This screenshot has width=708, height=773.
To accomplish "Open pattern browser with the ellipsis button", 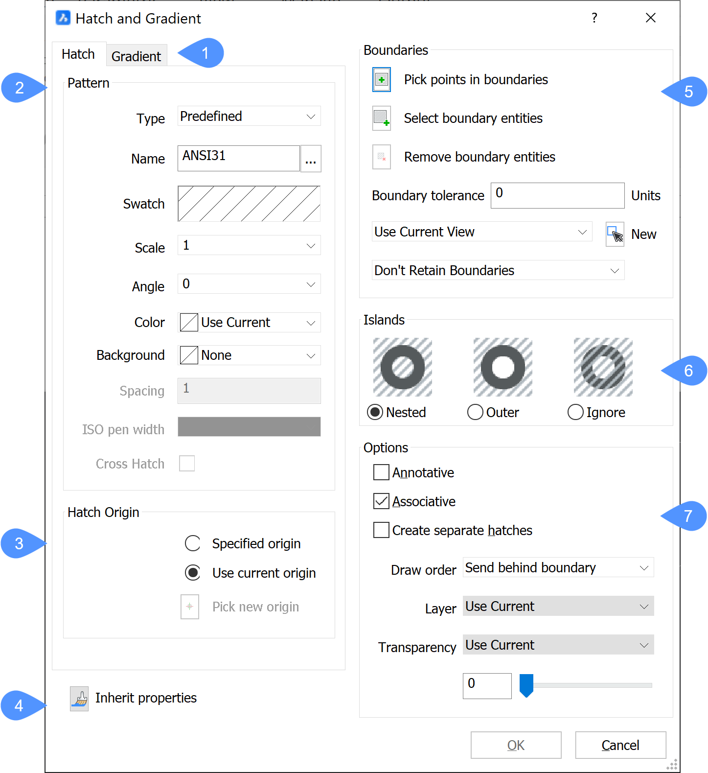I will point(311,159).
